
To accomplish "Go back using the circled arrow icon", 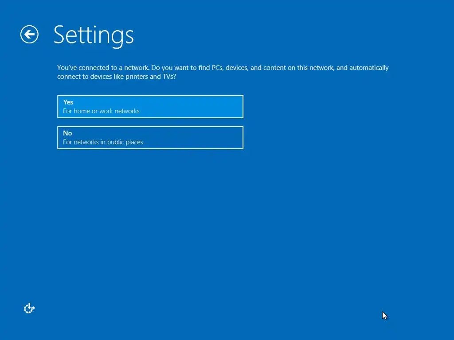I will [29, 35].
